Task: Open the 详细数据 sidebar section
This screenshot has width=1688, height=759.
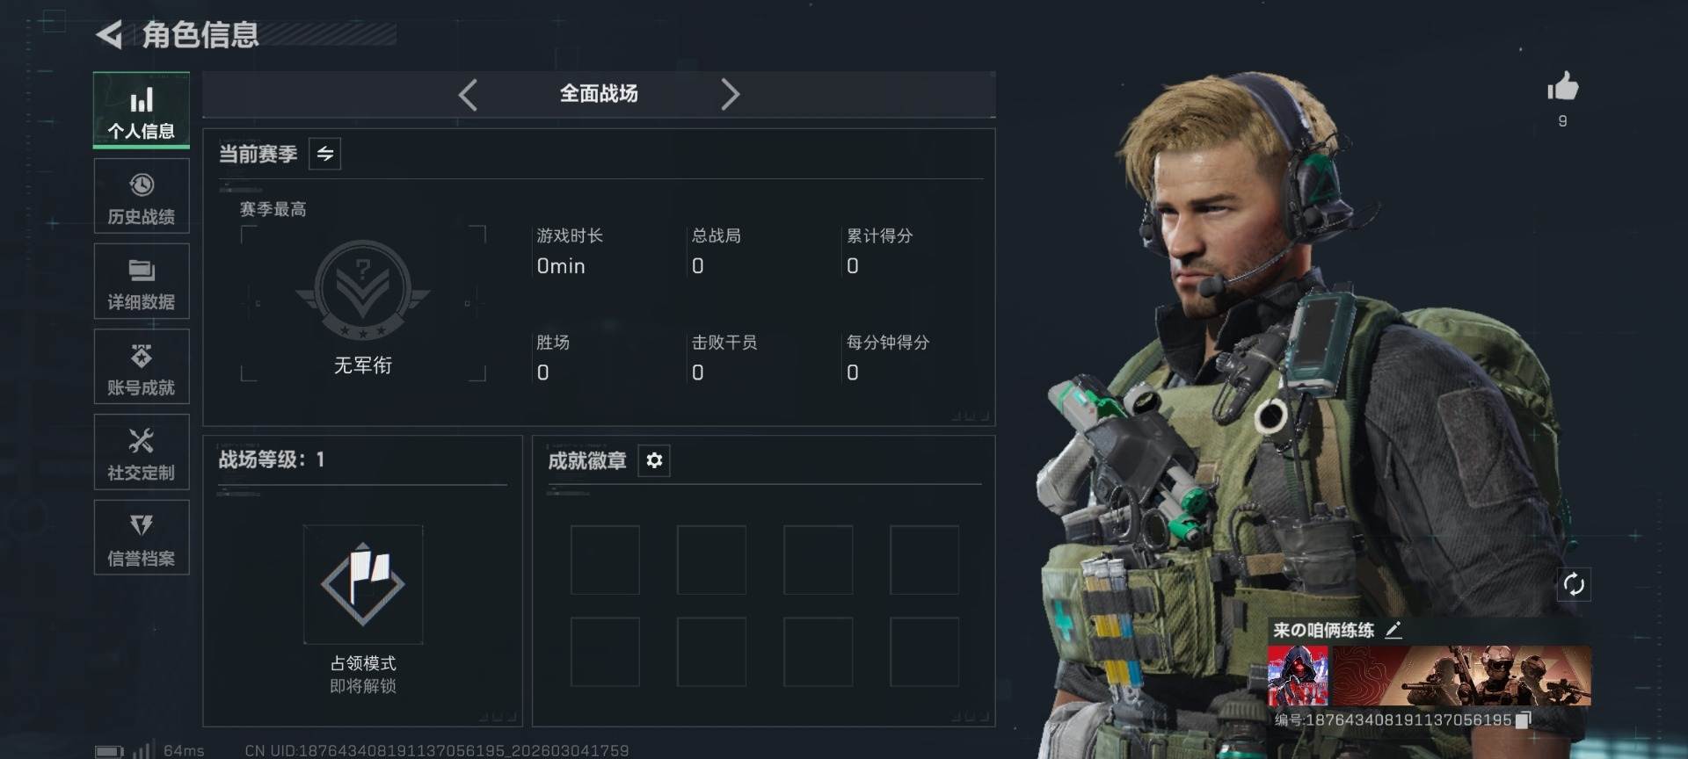Action: (x=142, y=281)
